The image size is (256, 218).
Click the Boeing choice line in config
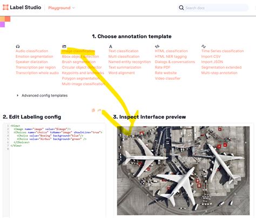point(50,136)
